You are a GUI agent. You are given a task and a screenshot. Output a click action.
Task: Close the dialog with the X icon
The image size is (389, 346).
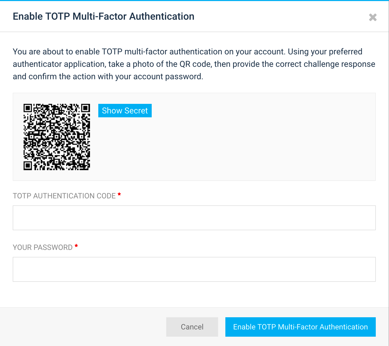click(x=373, y=17)
